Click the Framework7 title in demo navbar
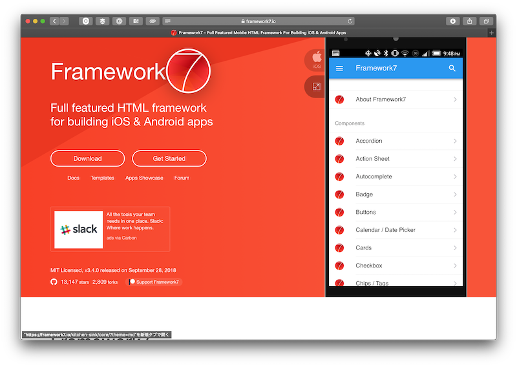Screen dimensions: 517x367 coord(376,68)
